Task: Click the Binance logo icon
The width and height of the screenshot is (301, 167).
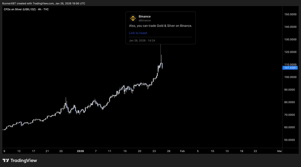Action: (x=133, y=18)
